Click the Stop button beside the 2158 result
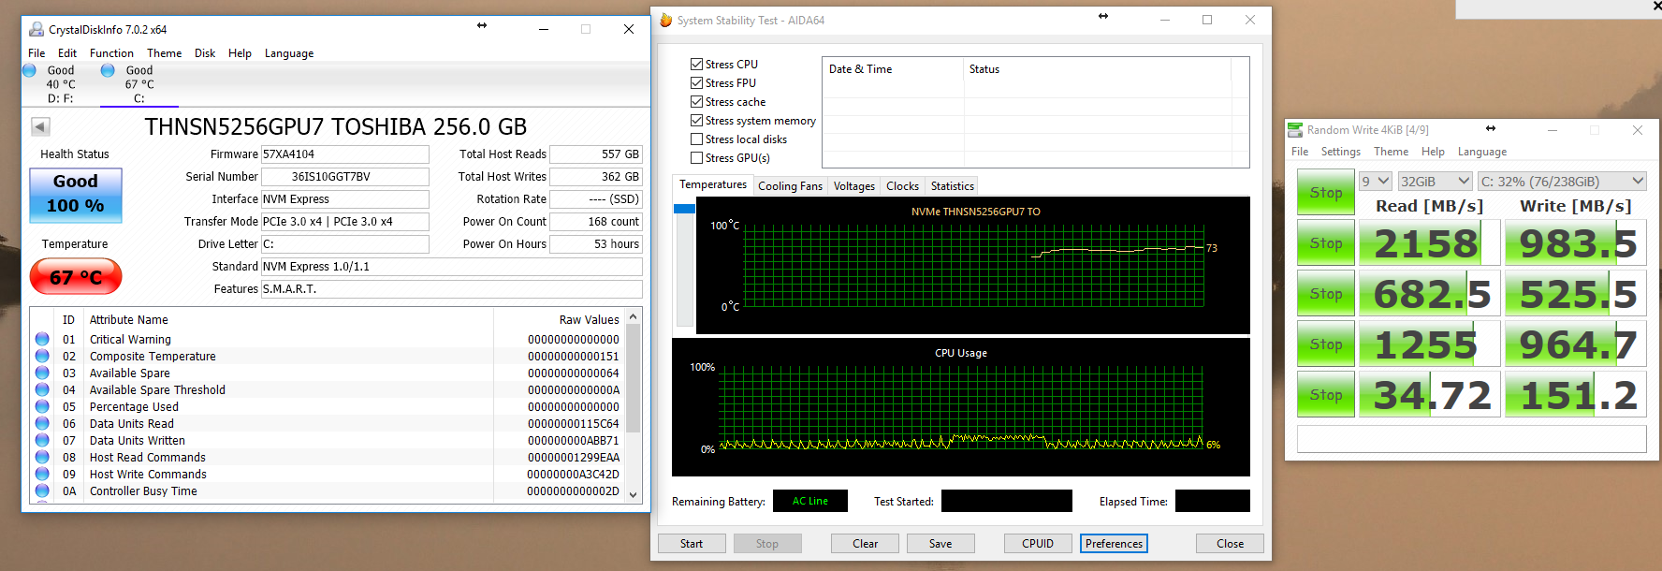The image size is (1662, 571). click(1326, 243)
